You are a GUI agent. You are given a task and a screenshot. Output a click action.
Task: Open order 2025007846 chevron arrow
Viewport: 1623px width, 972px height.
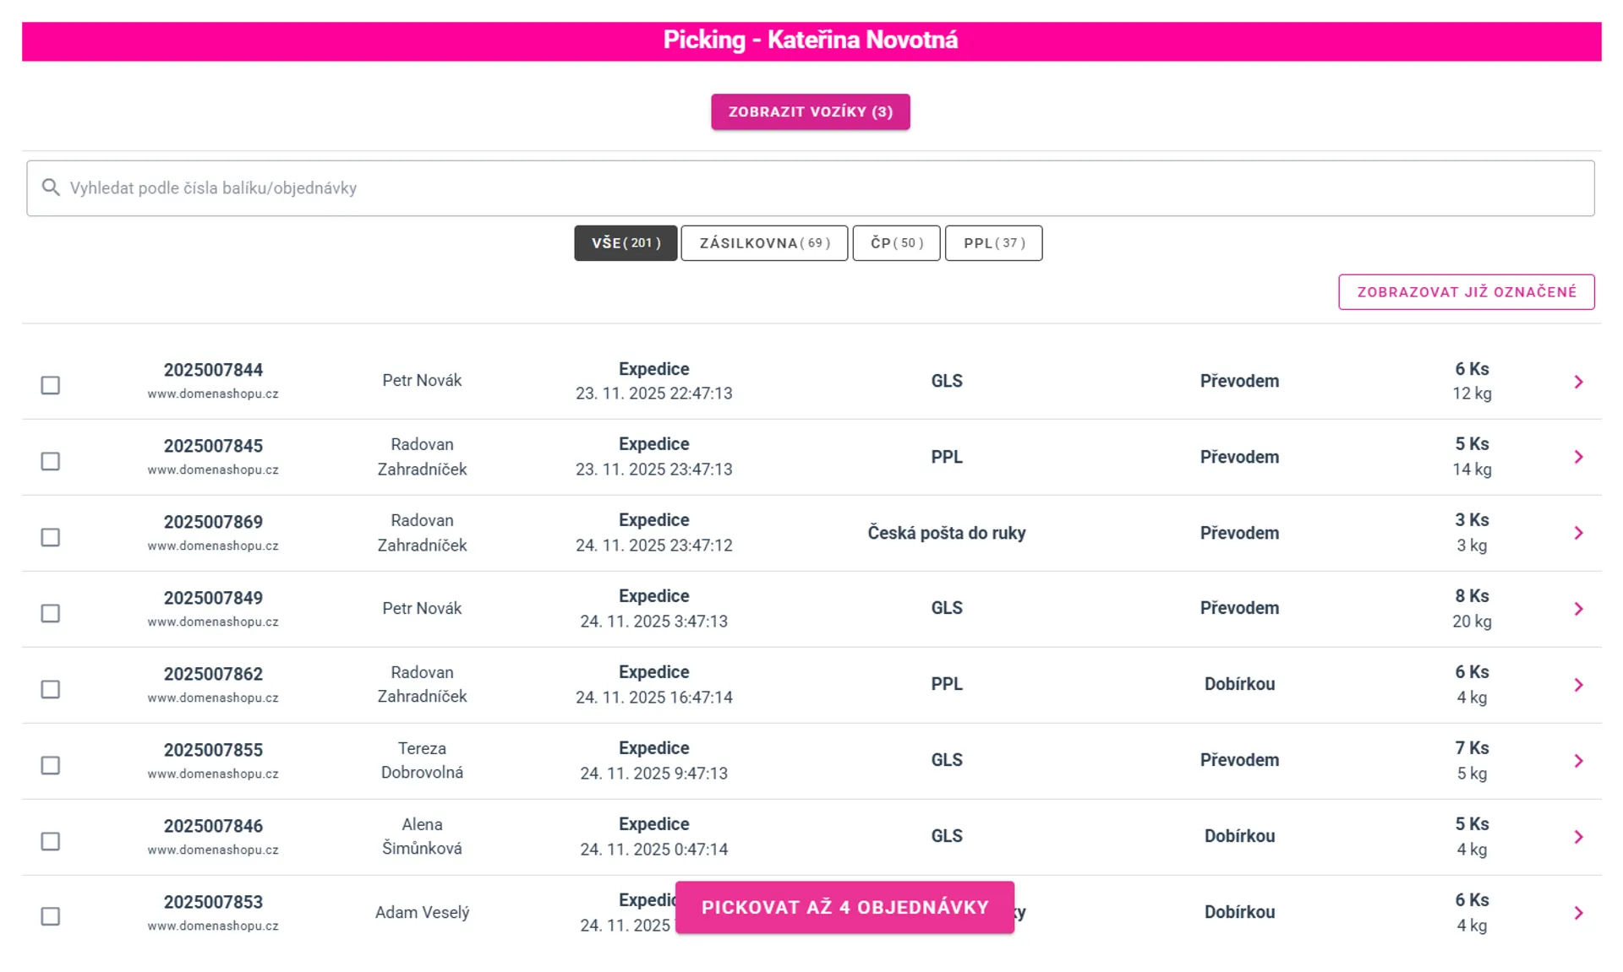pyautogui.click(x=1577, y=837)
